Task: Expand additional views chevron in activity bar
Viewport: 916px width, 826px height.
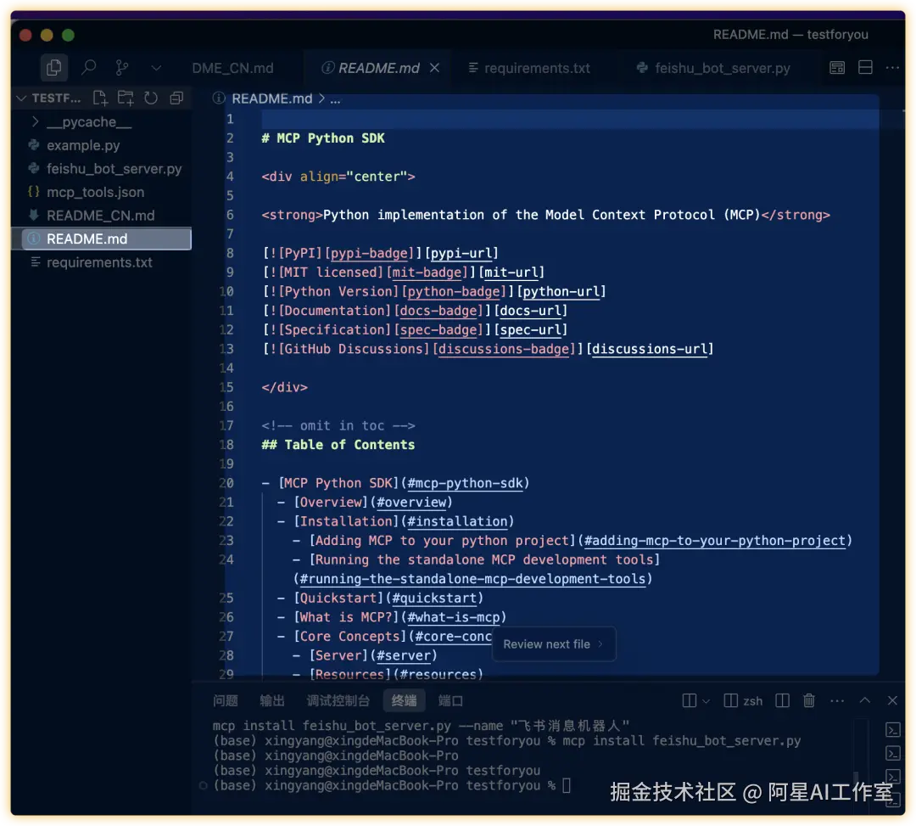Action: 156,69
